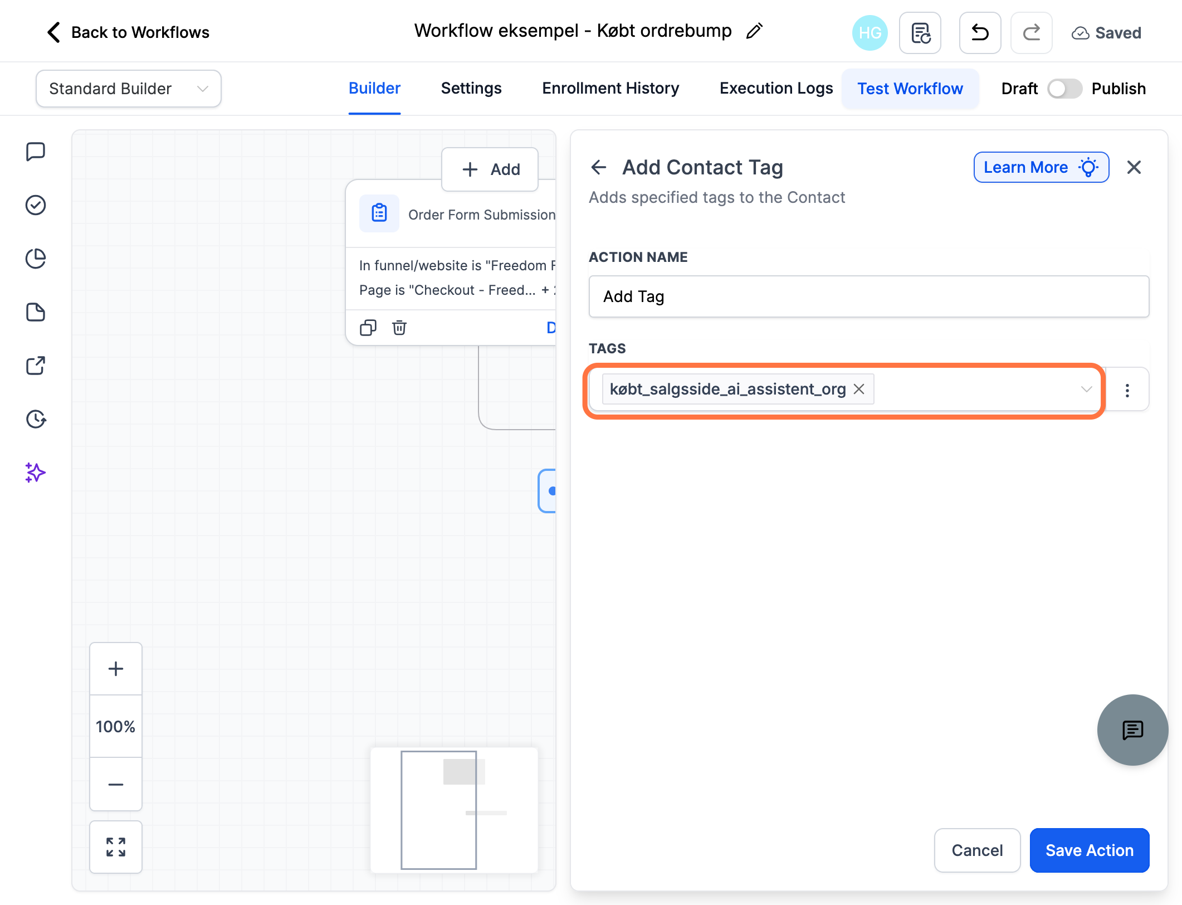Open the pie chart stats sidebar icon
This screenshot has height=905, width=1182.
(36, 259)
